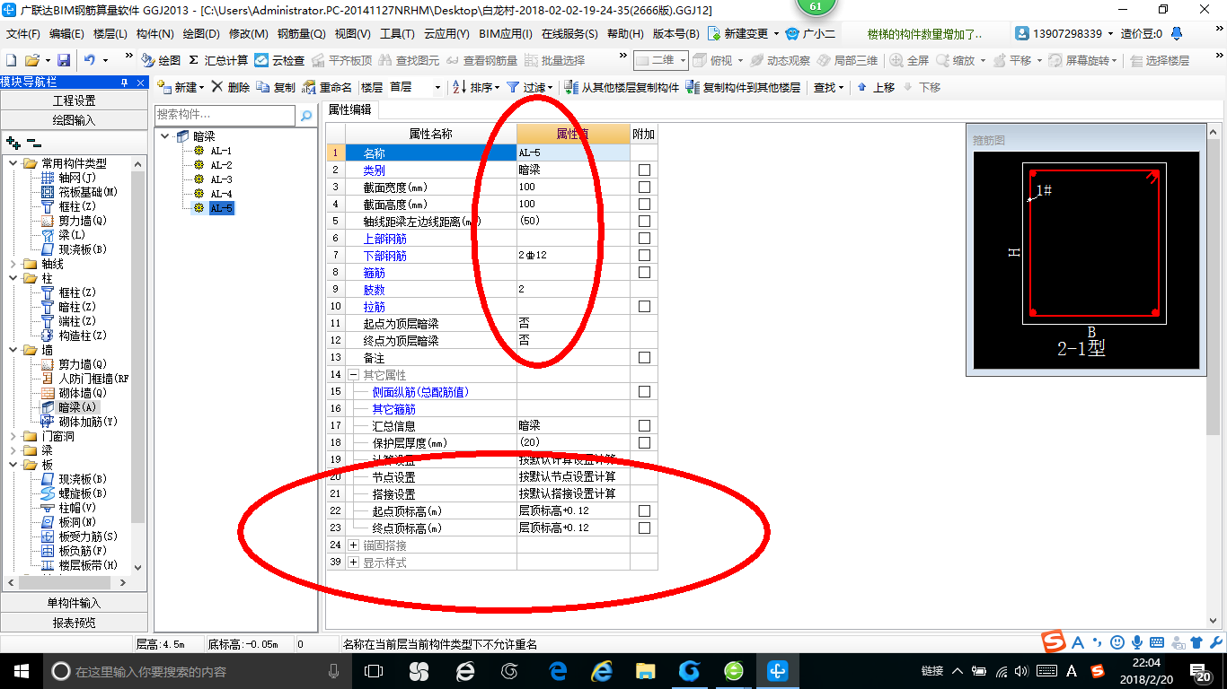Save project with the floppy disk icon
1227x689 pixels.
[64, 60]
